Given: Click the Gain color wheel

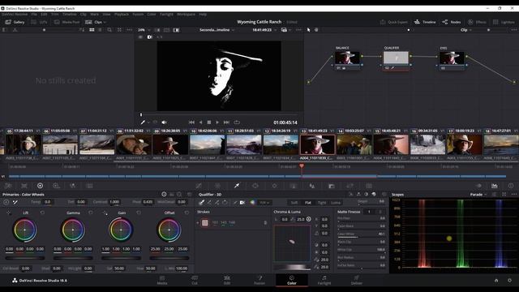Looking at the screenshot, I should point(121,230).
